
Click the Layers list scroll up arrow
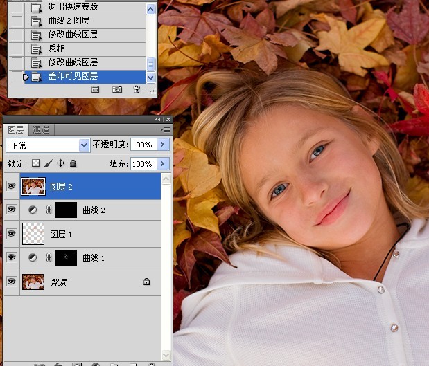166,179
